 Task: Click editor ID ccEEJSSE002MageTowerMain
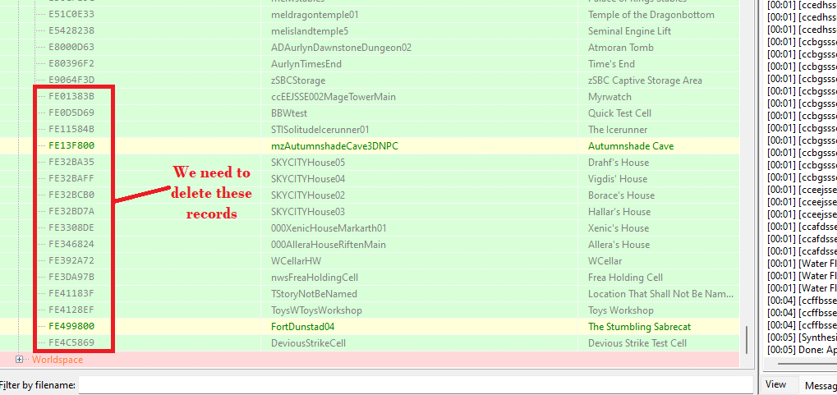(x=333, y=97)
